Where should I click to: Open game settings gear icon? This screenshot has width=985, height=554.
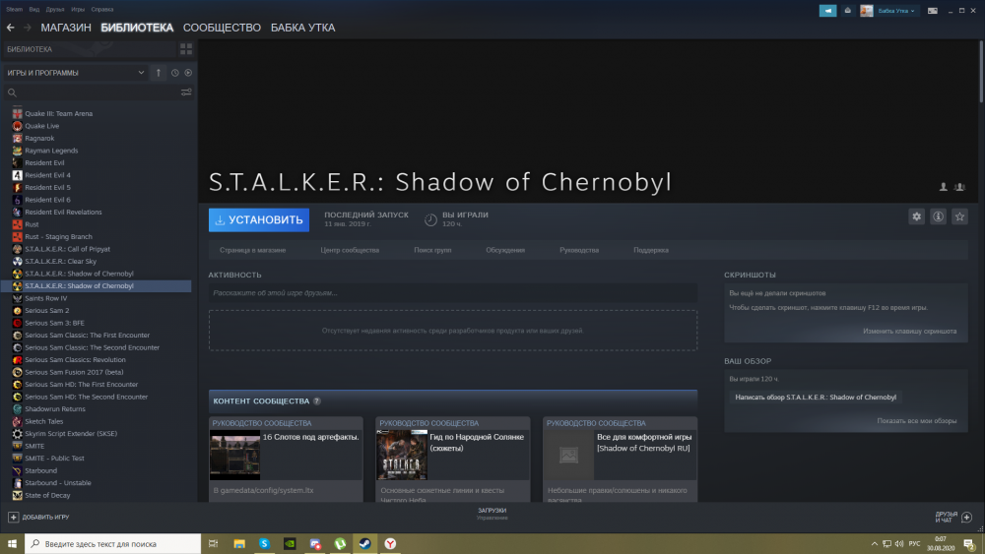click(916, 216)
